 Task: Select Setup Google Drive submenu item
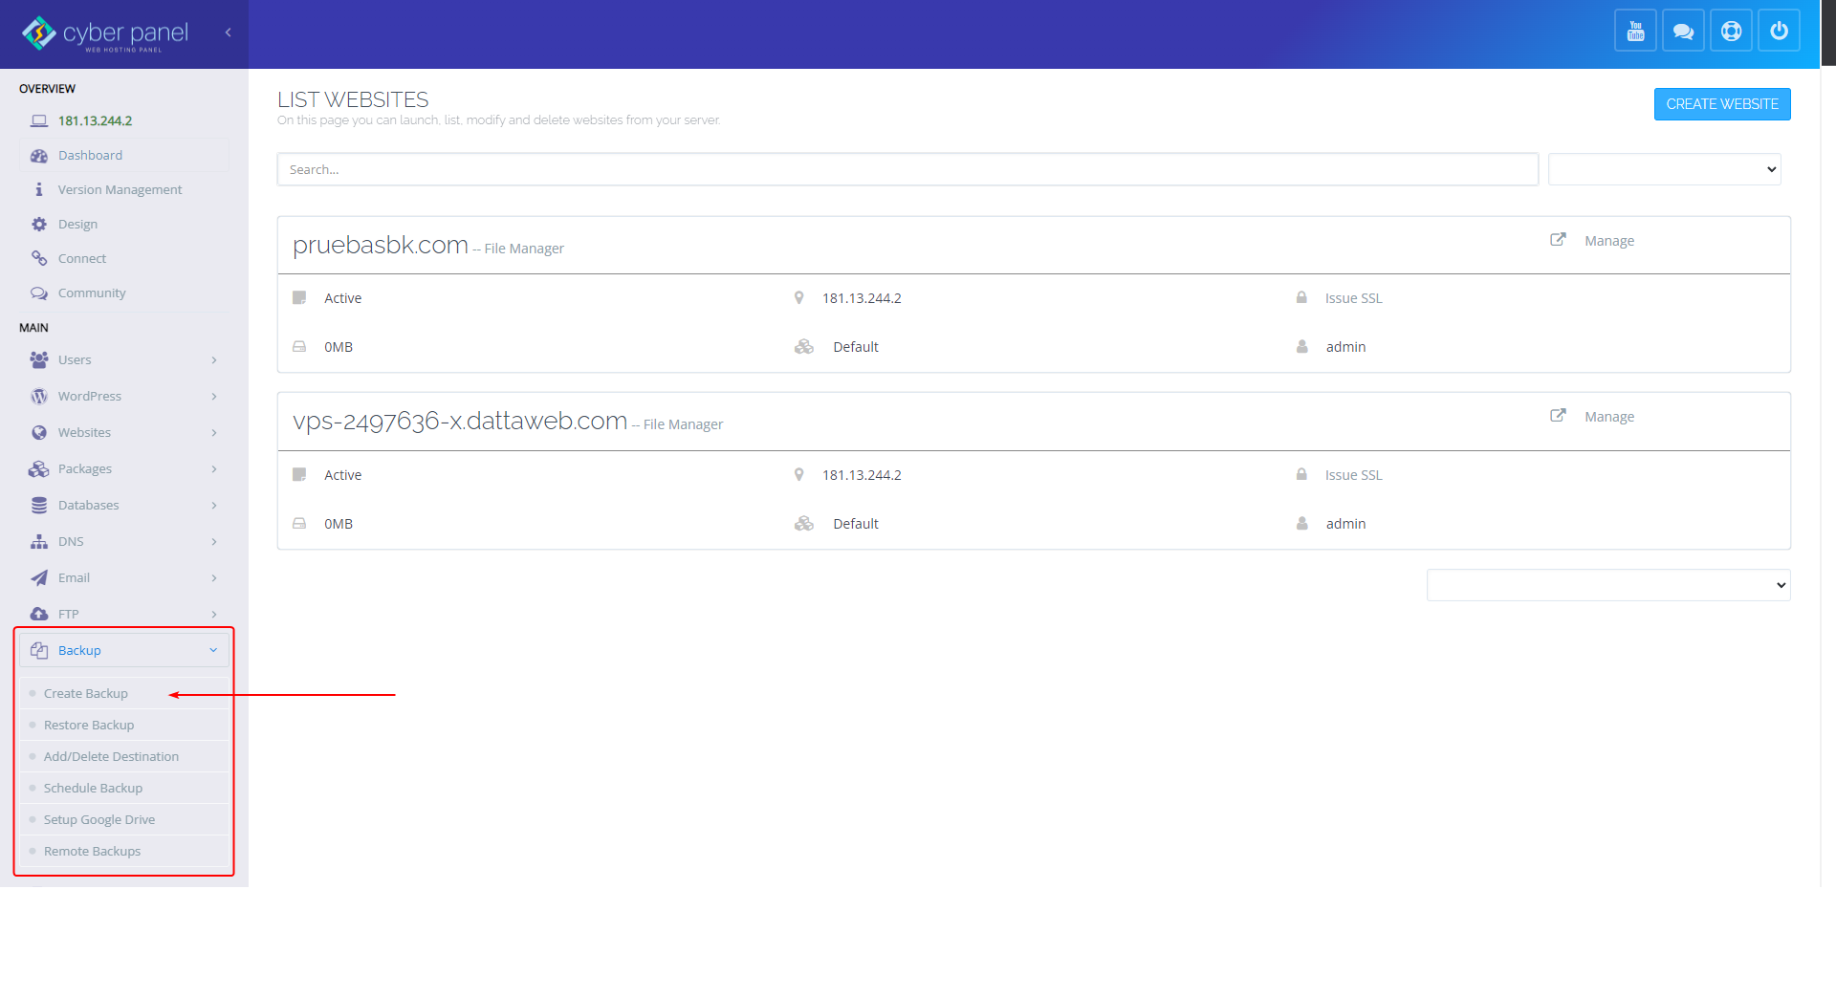99,820
